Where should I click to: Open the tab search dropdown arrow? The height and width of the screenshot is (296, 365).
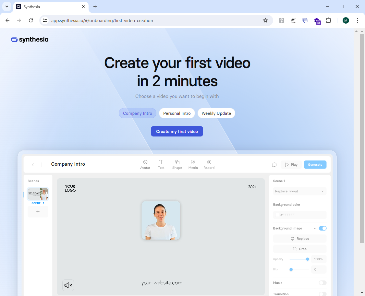coord(7,6)
